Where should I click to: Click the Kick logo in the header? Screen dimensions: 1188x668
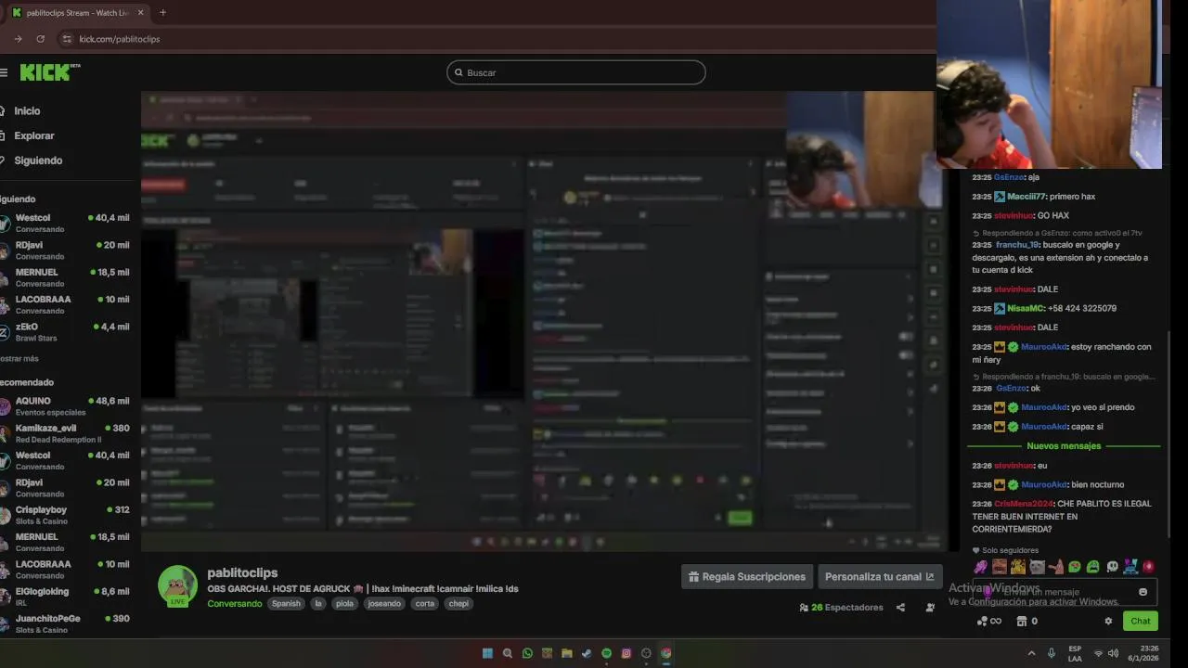coord(48,72)
